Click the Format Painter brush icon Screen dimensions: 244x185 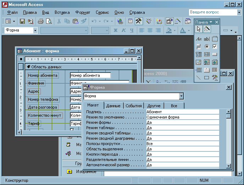(x=84, y=21)
